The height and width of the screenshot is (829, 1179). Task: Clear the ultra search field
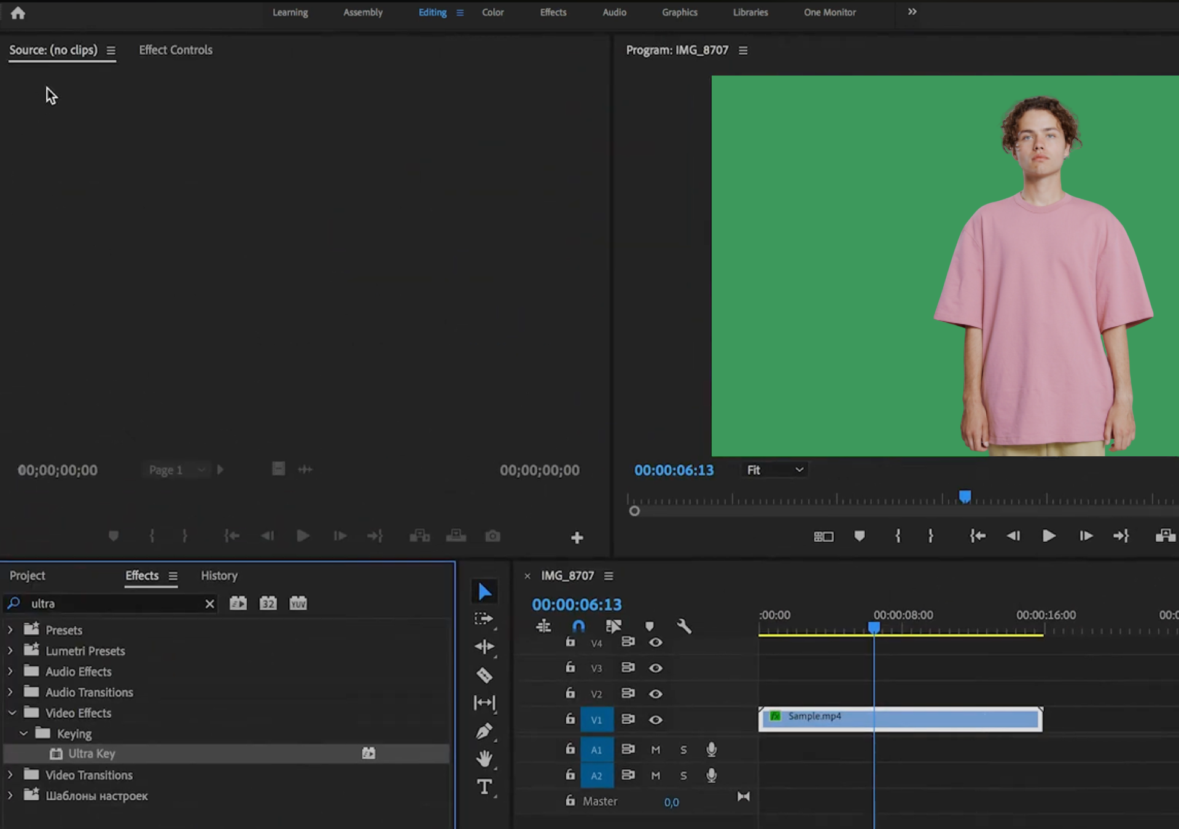(x=209, y=604)
